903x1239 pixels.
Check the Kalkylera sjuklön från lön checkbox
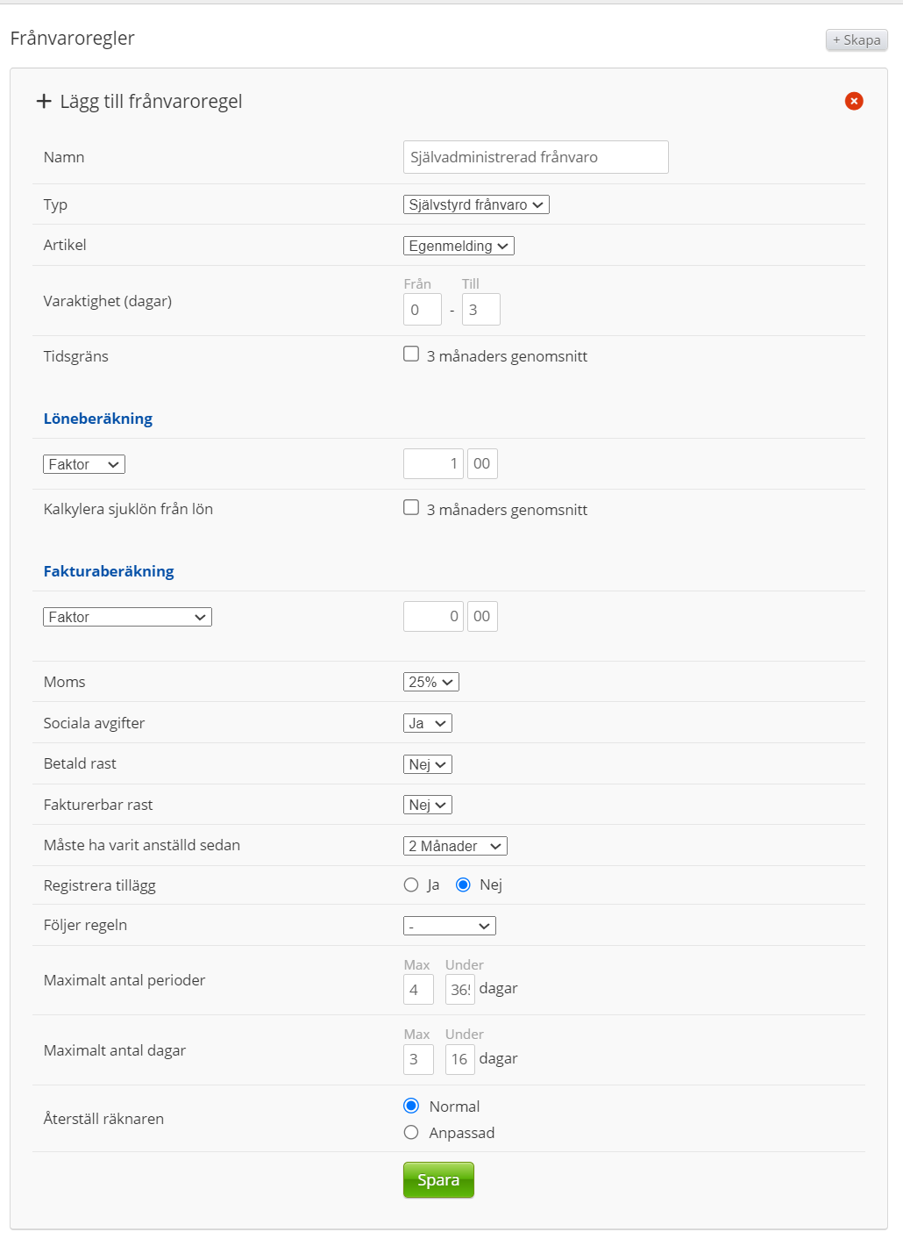point(411,508)
